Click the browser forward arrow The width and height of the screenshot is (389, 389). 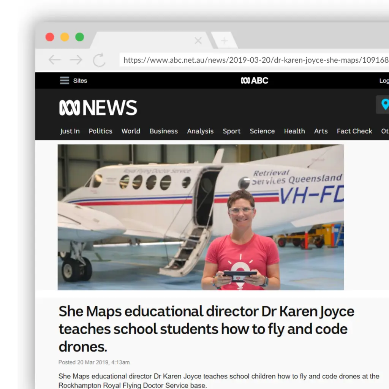click(x=76, y=60)
